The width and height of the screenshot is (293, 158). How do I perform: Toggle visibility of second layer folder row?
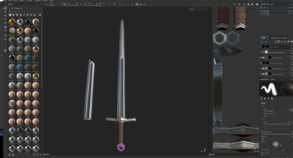point(261,52)
